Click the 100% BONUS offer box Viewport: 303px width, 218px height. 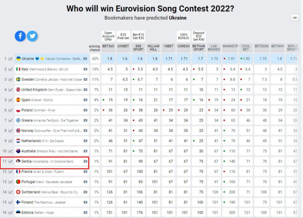[183, 36]
